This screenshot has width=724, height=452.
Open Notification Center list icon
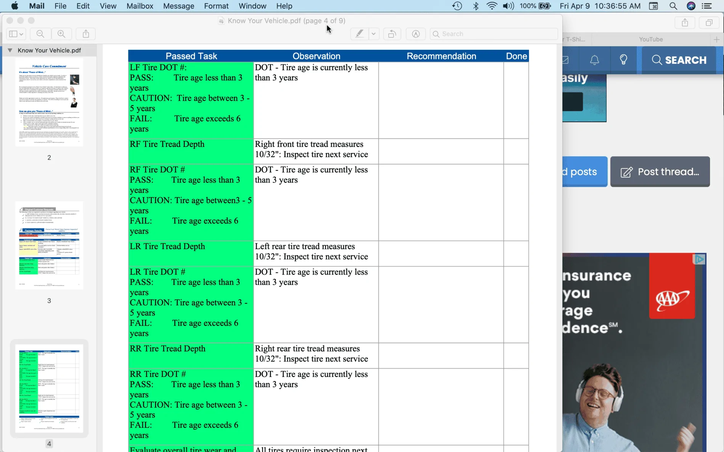[707, 6]
